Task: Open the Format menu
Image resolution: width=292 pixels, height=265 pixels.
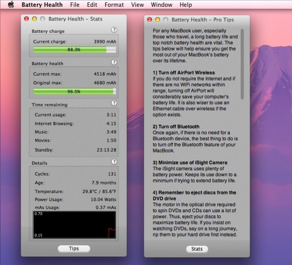Action: (114, 5)
